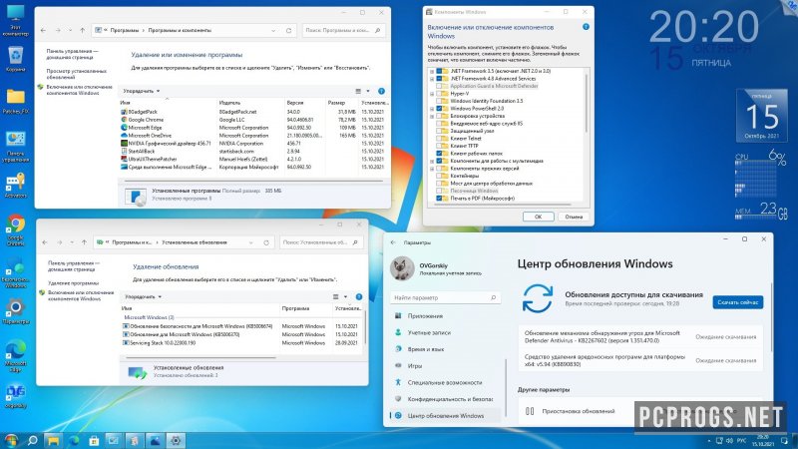Expand .NET Framework 3.5 tree node
Image resolution: width=798 pixels, height=449 pixels.
pyautogui.click(x=432, y=71)
